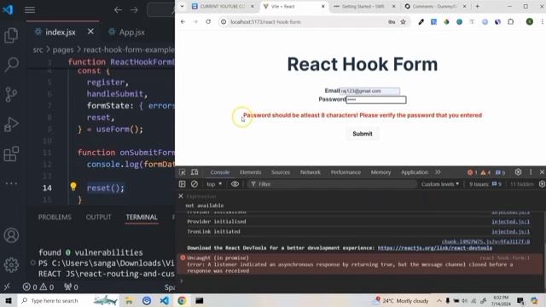Click the browser back button
Image resolution: width=546 pixels, height=307 pixels.
(183, 21)
